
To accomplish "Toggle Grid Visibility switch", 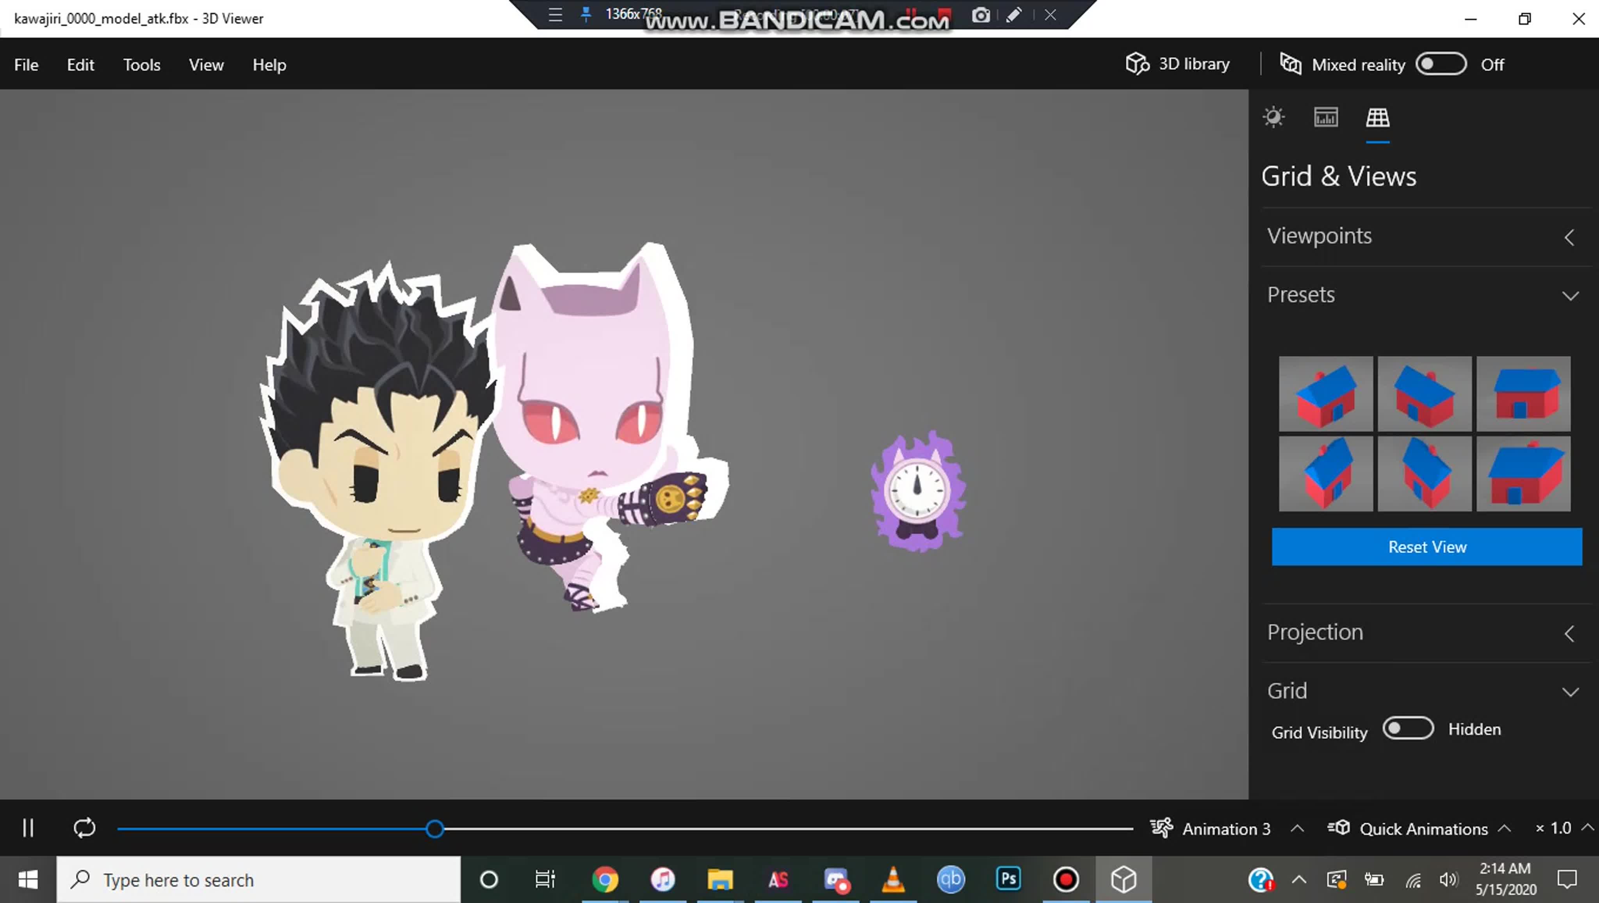I will [1408, 728].
